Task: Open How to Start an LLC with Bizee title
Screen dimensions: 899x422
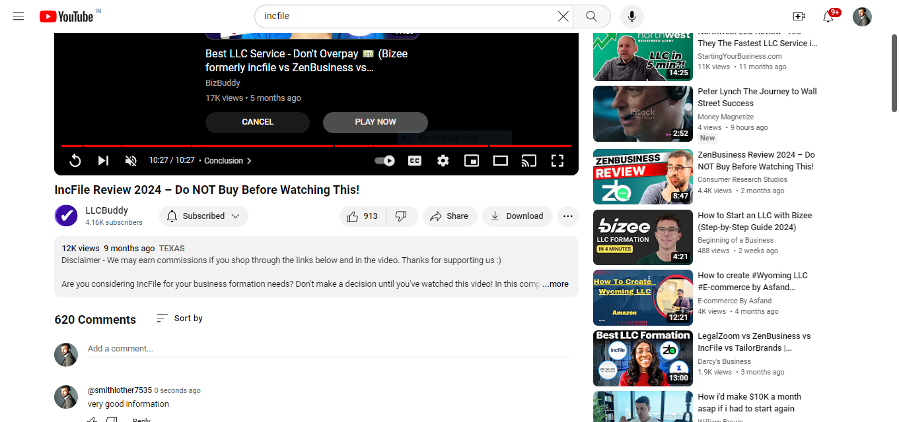Action: pos(755,222)
